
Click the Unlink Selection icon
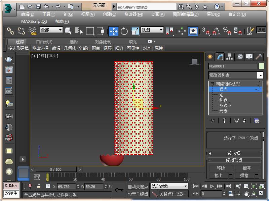(x=21, y=31)
